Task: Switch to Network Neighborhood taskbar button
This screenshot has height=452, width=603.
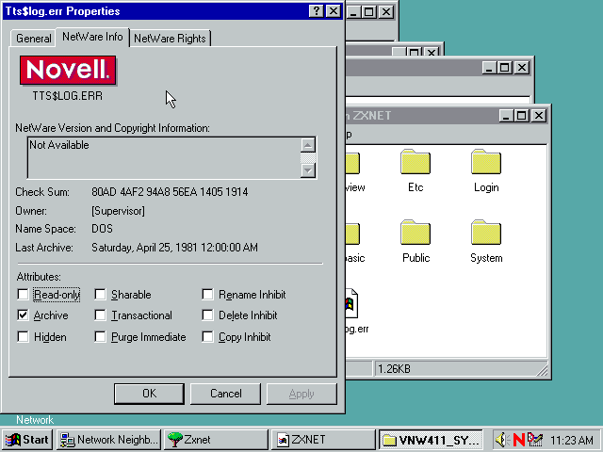Action: (109, 440)
